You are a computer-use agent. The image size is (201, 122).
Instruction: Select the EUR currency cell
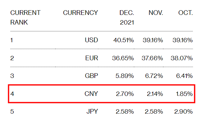click(x=92, y=58)
